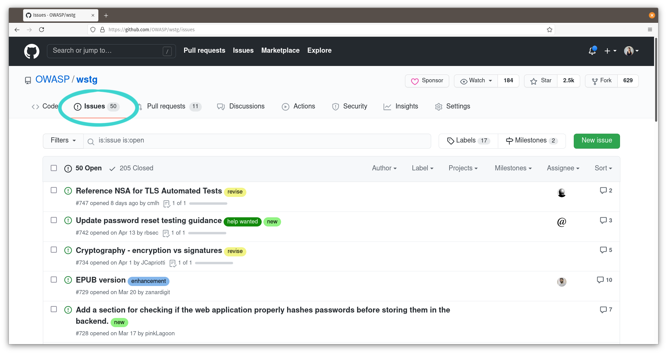Viewport: 667px width, 354px height.
Task: Switch to the Security tab
Action: (x=349, y=106)
